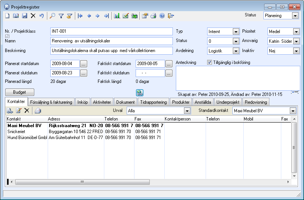
Task: Open Standardkontakt dropdown (Maxi Meubel BV)
Action: [293, 111]
